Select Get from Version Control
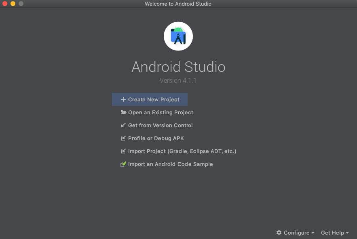This screenshot has width=357, height=239. click(160, 125)
